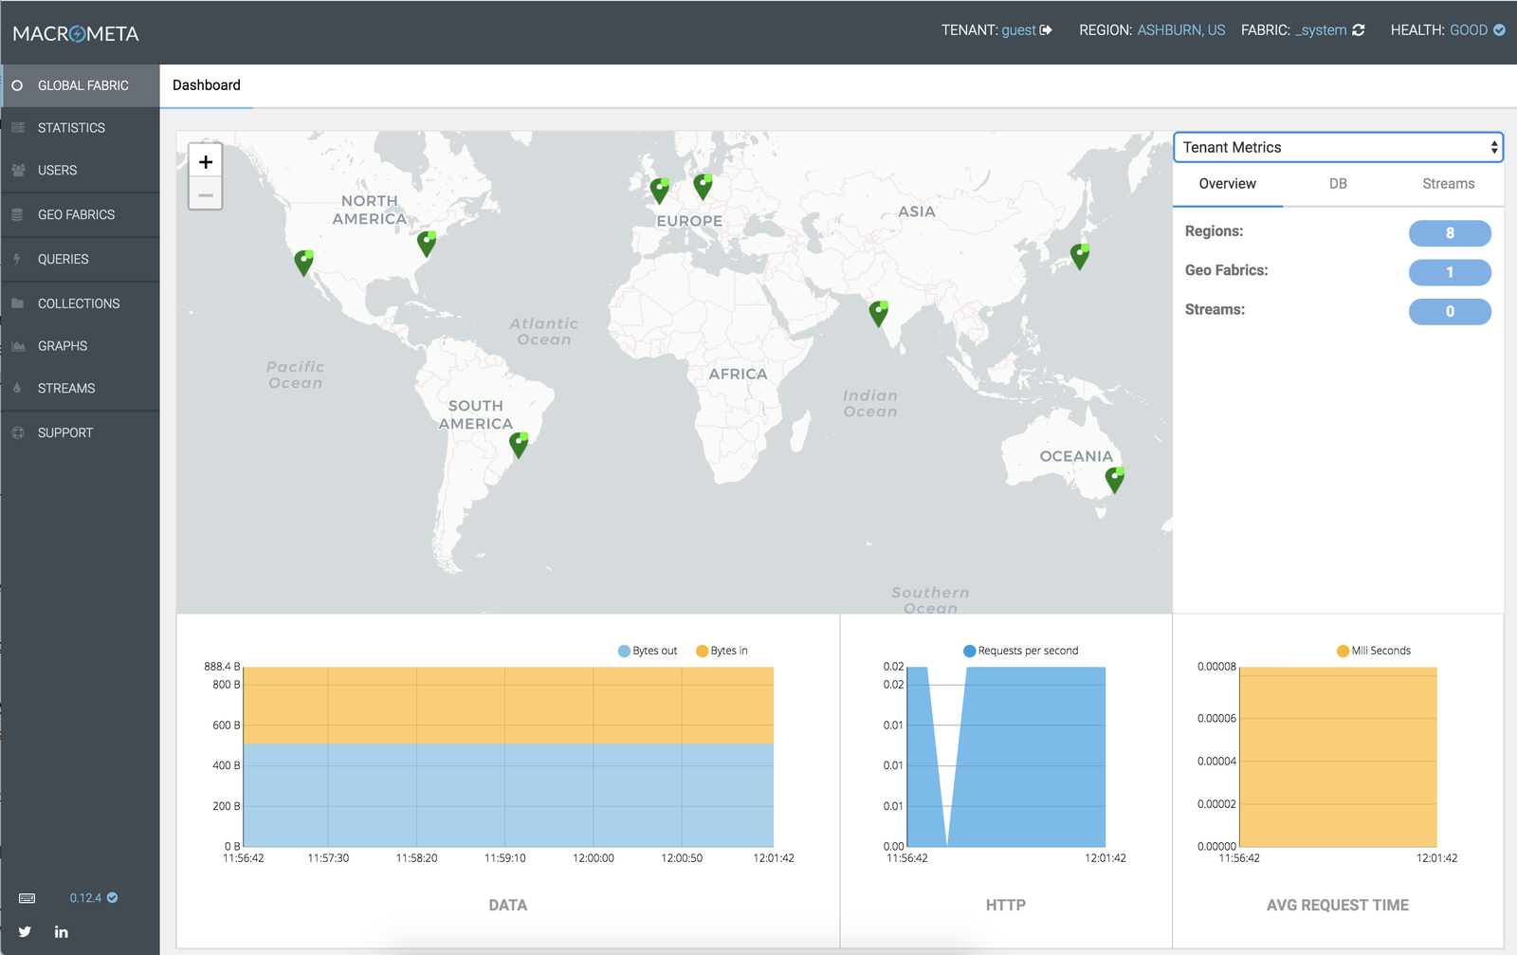Click the guest tenant link

click(x=1018, y=30)
